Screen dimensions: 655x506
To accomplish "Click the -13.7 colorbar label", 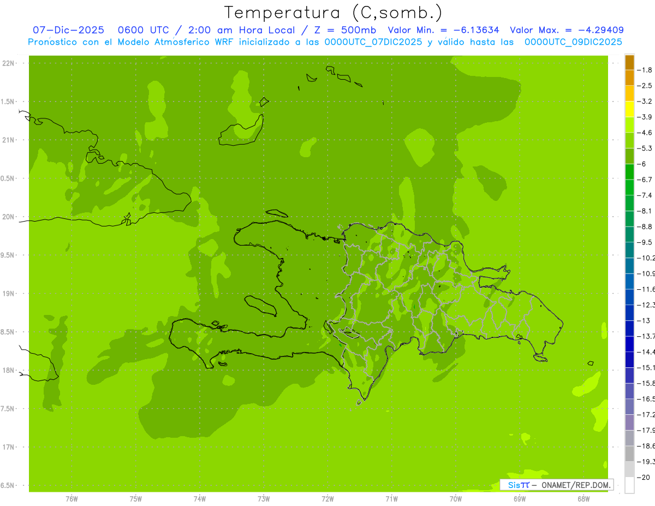I will point(645,336).
